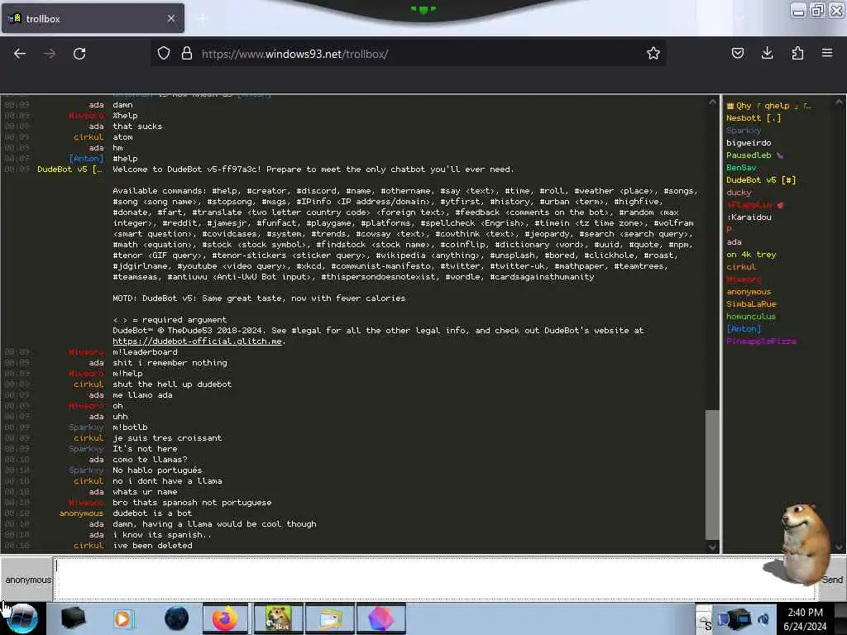Click the chat scrollbar up arrow
Screen dimensions: 847x635
(712, 102)
